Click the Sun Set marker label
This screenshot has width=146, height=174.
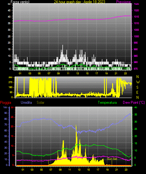112,159
